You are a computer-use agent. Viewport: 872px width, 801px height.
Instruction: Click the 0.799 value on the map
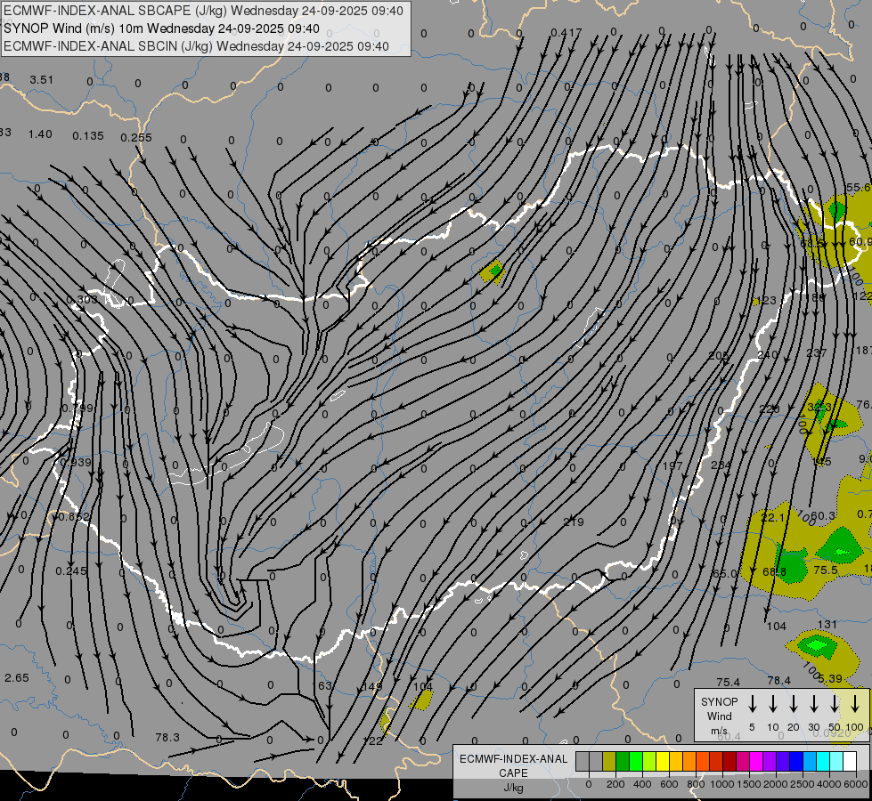(77, 408)
